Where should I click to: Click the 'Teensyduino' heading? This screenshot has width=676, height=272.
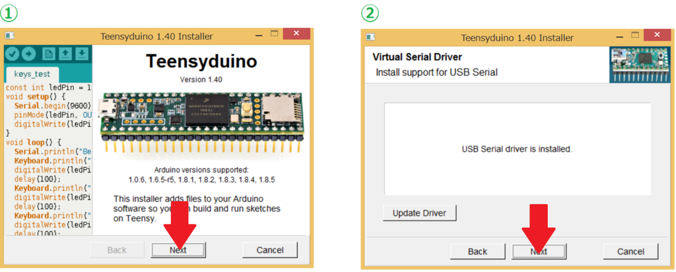[201, 61]
